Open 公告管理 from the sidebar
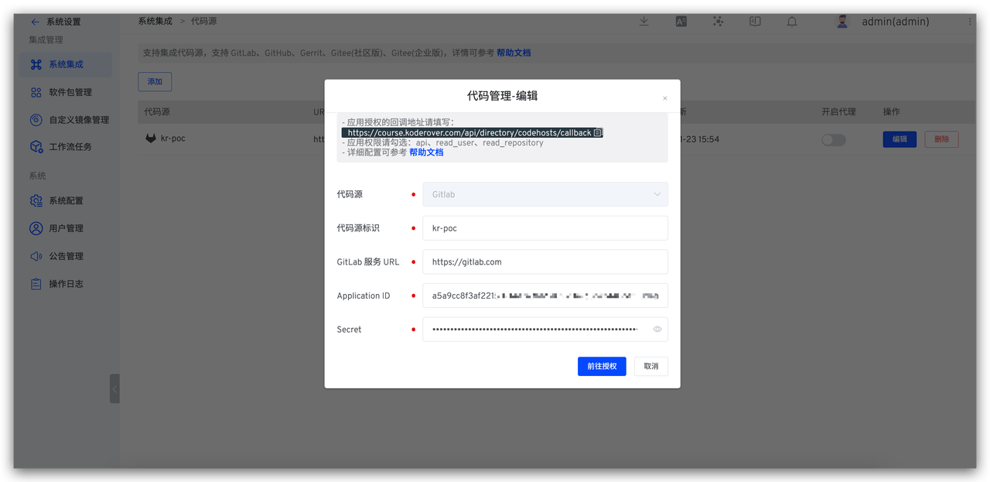 [x=70, y=255]
